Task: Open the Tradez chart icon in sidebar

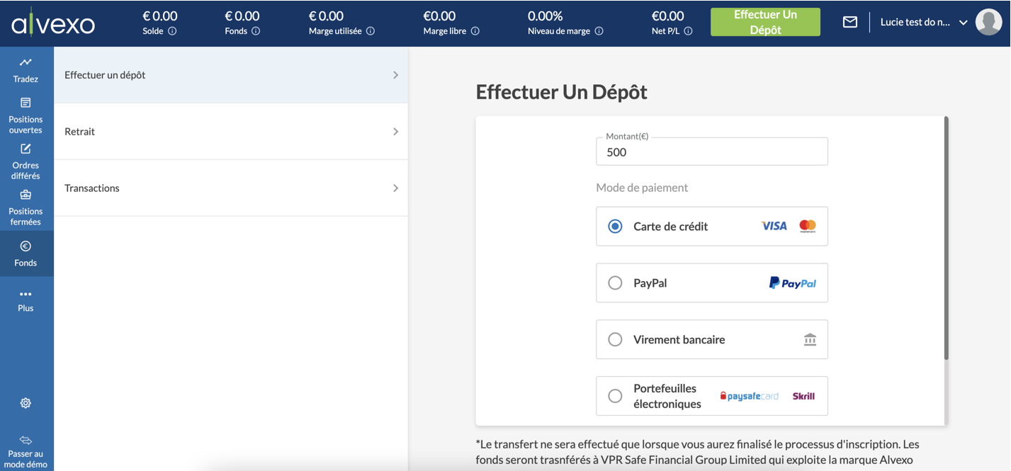Action: (x=26, y=63)
